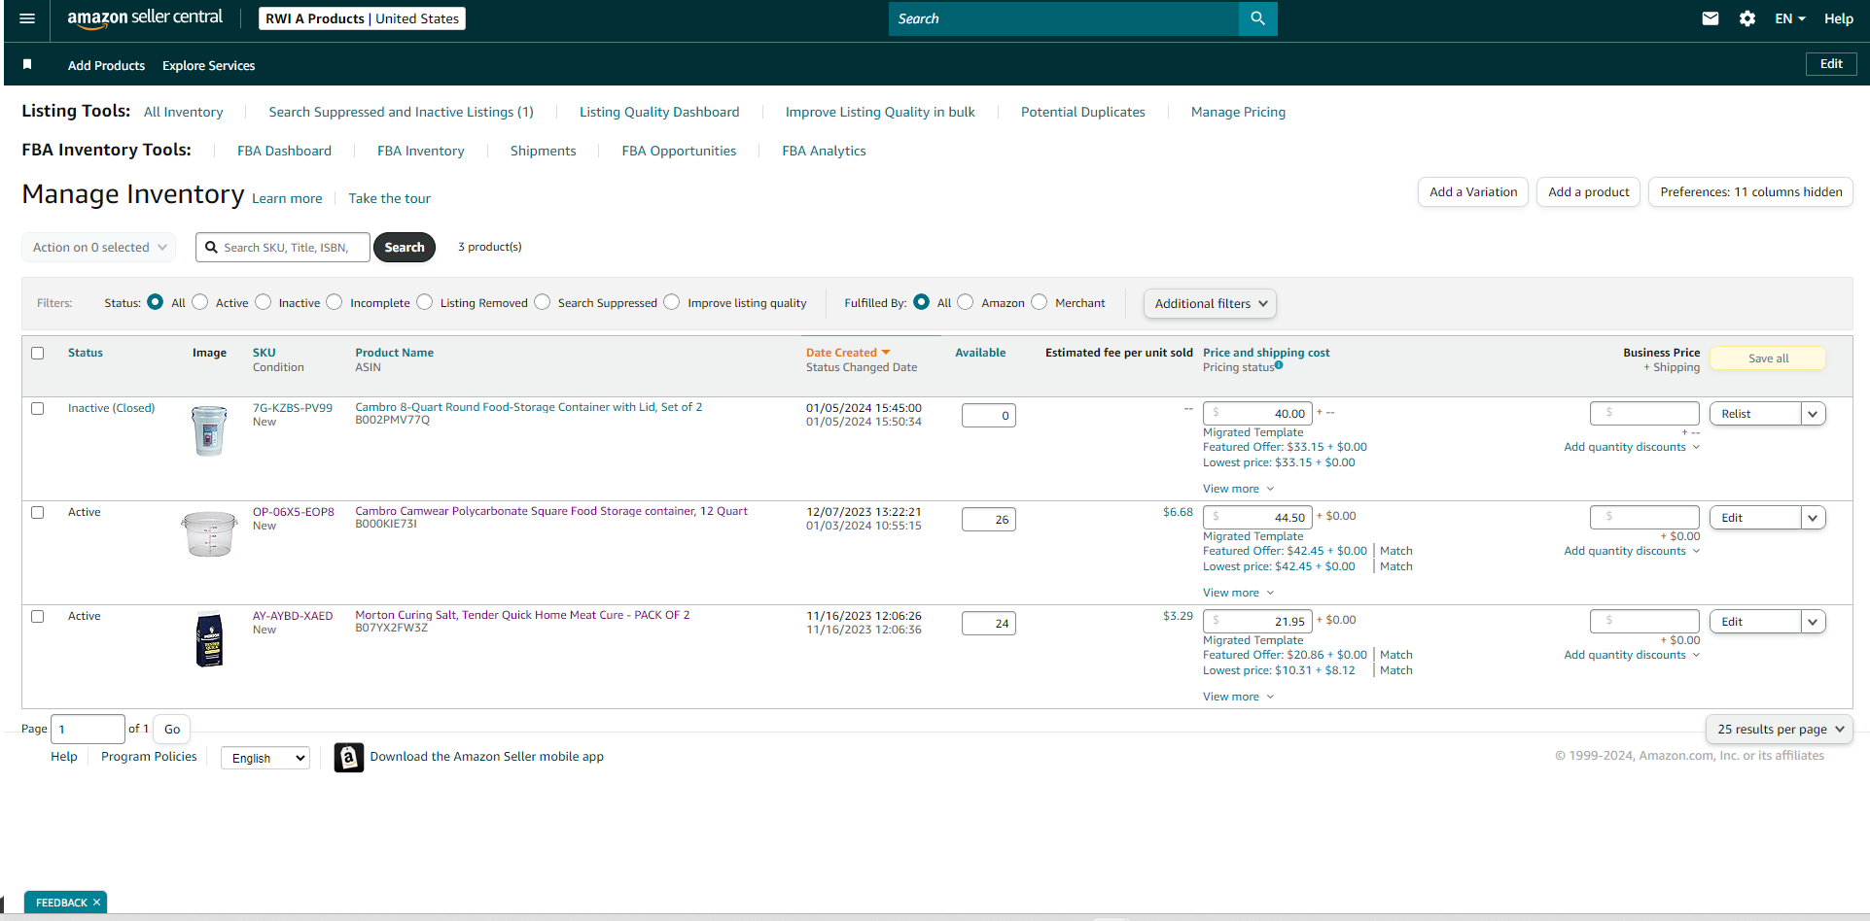Select Improve listing quality radio

[x=672, y=302]
